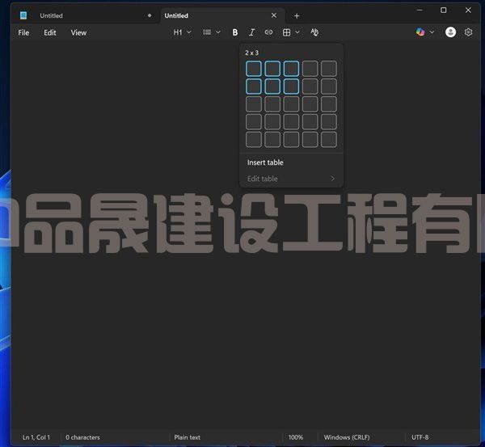Open the list style dropdown
The image size is (485, 447).
point(212,32)
